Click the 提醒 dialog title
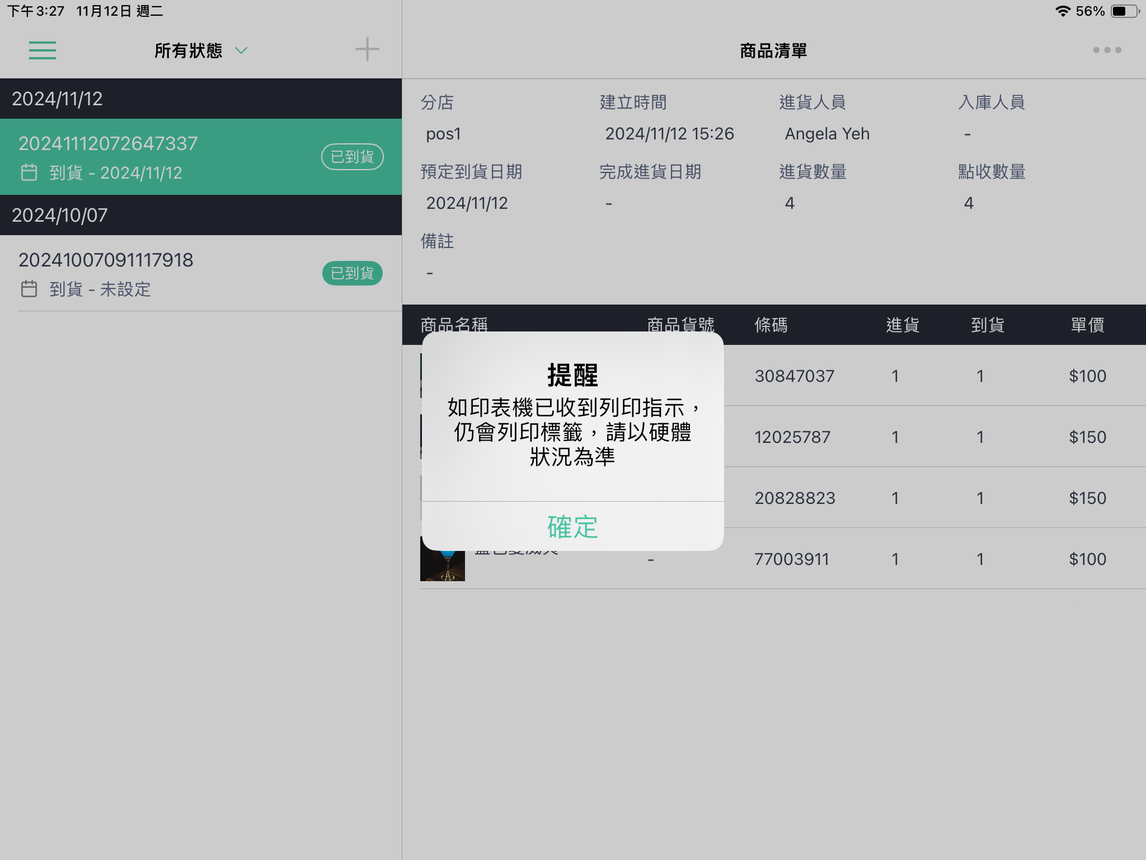This screenshot has width=1146, height=860. [572, 375]
